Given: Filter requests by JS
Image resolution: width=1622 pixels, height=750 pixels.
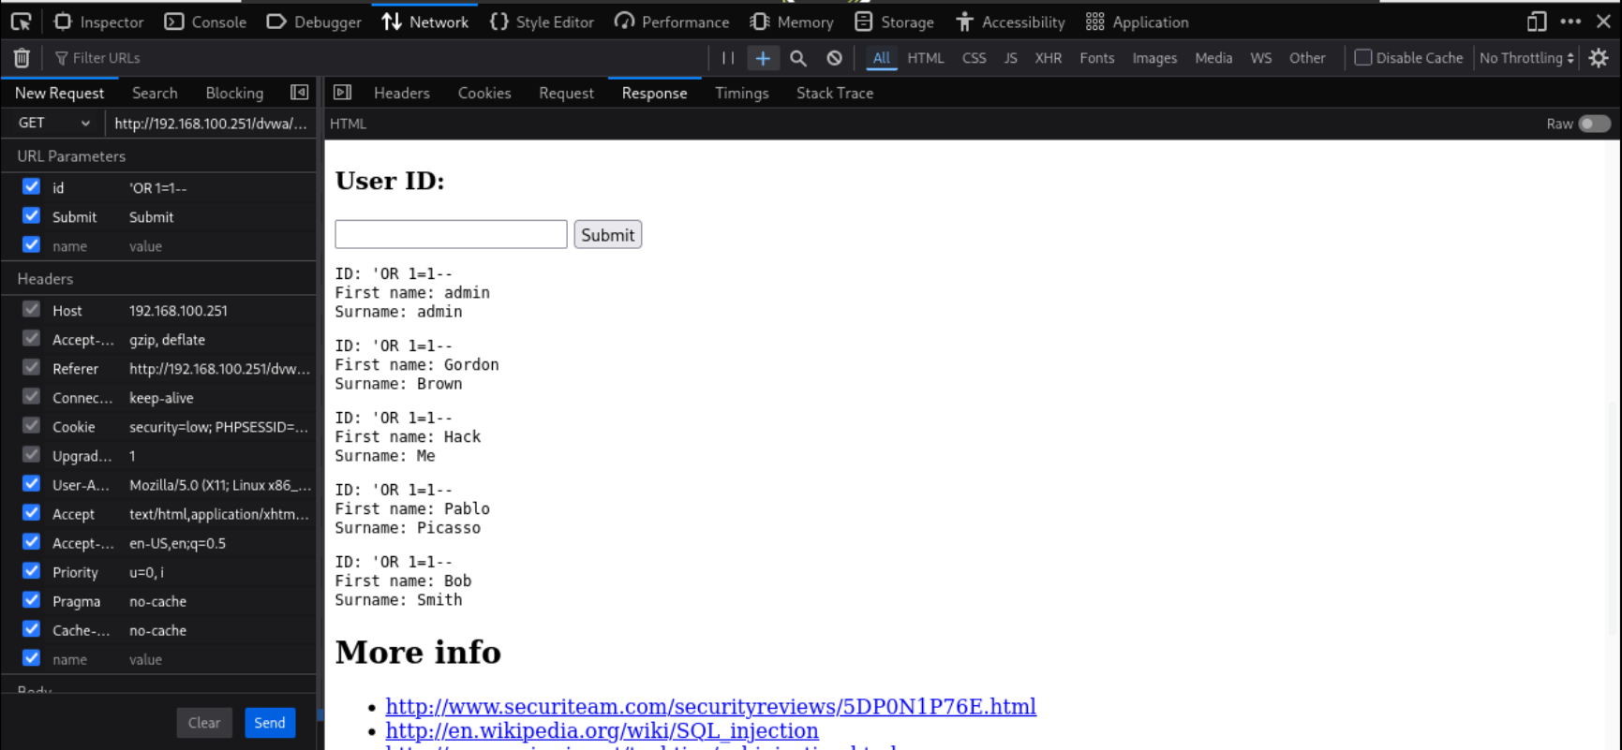Looking at the screenshot, I should pos(1010,58).
